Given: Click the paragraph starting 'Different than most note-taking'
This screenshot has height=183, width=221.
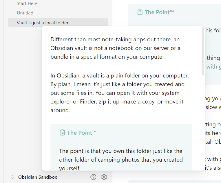Looking at the screenshot, I should pos(116,48).
